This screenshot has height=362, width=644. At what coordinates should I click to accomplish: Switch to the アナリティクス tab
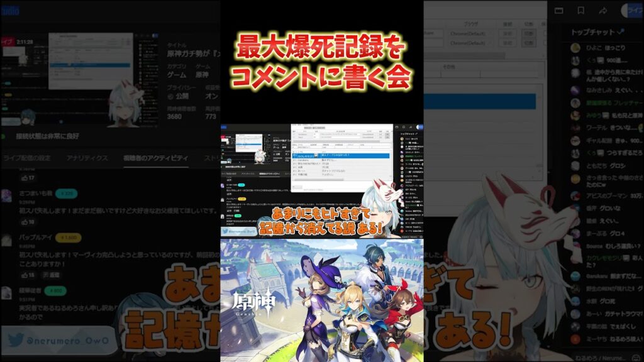tap(88, 158)
